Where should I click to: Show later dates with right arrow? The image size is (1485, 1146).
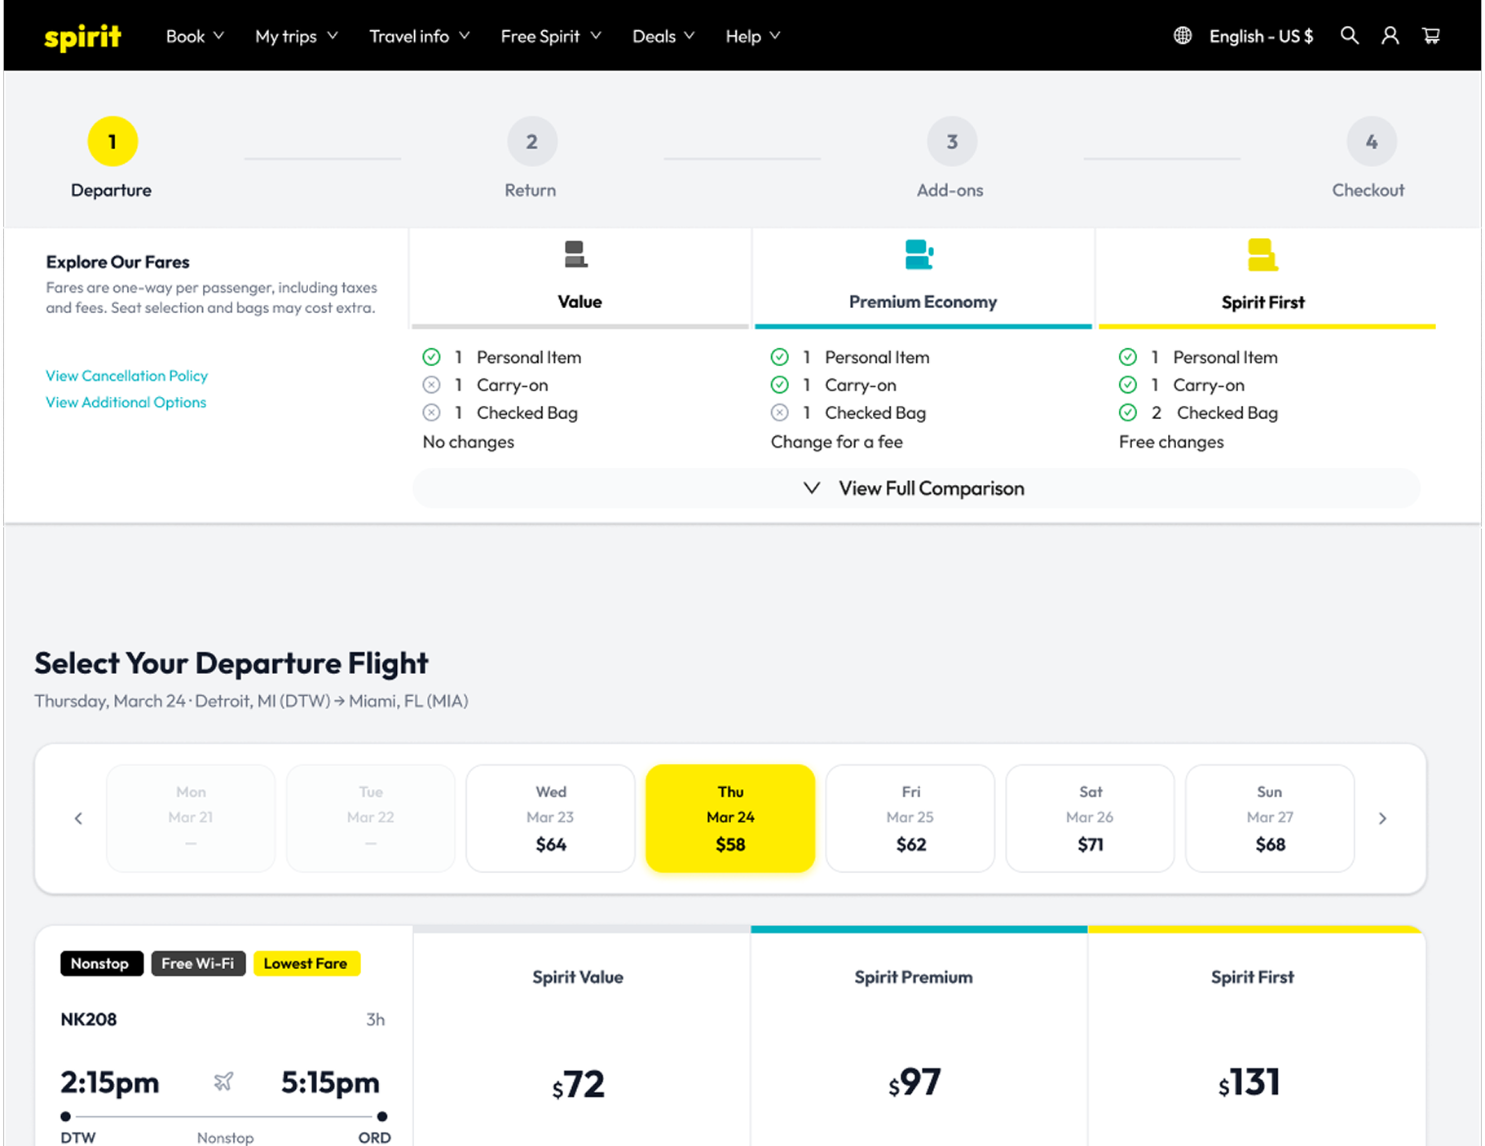pyautogui.click(x=1382, y=818)
